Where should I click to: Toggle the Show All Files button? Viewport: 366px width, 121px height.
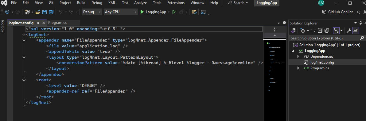point(327,31)
